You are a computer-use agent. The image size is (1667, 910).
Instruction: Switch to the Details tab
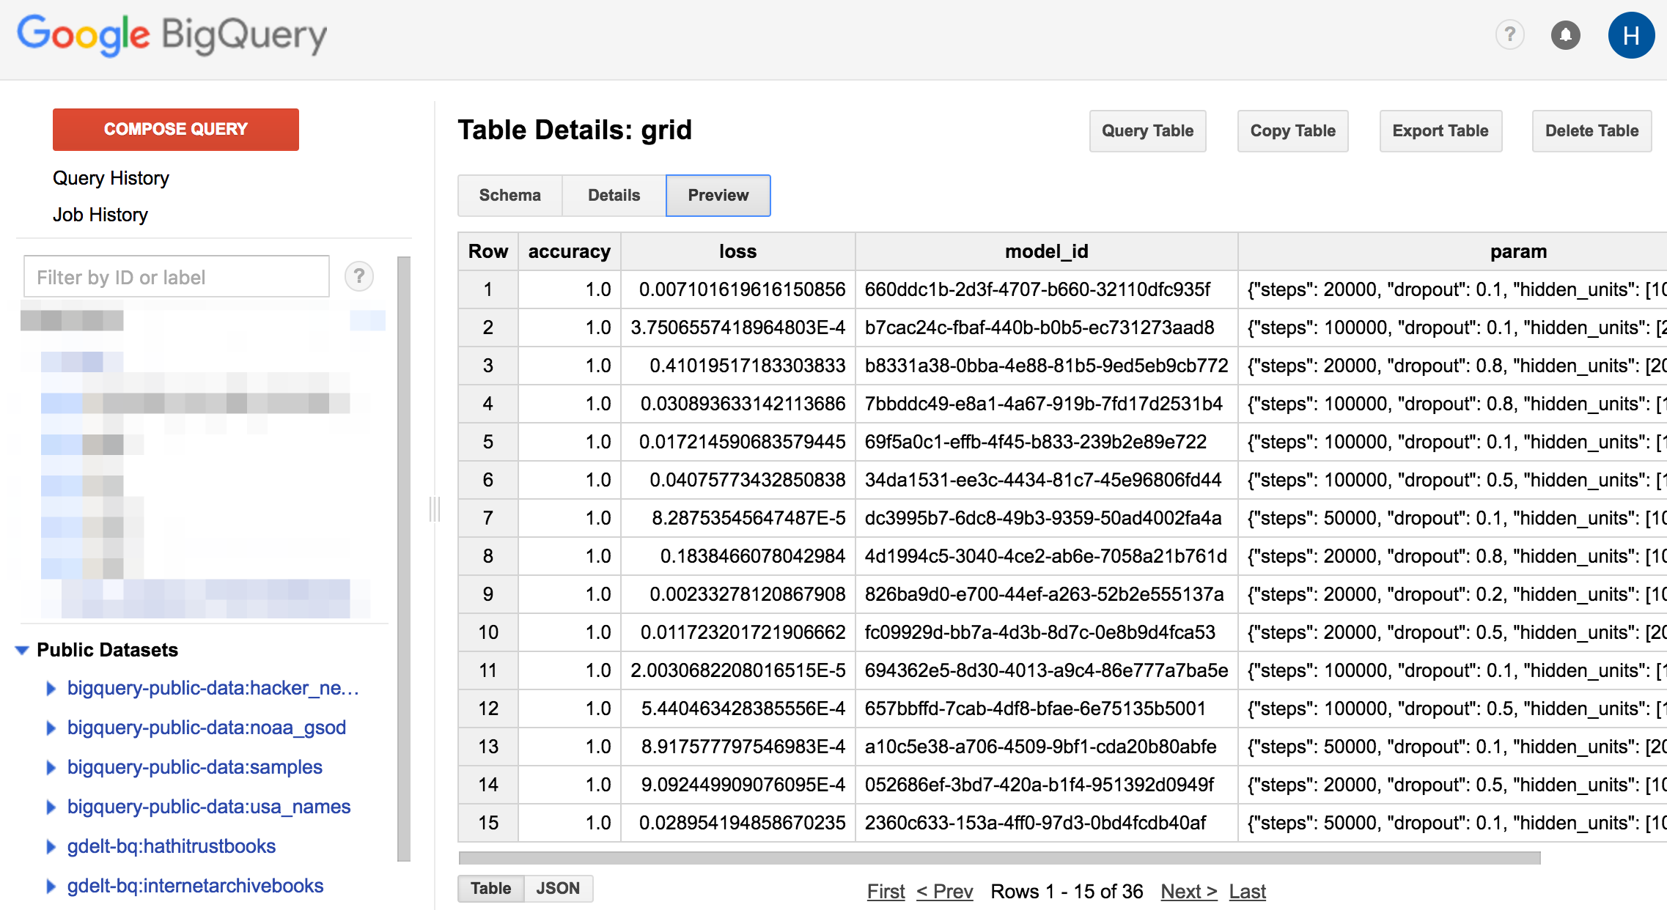[x=614, y=195]
